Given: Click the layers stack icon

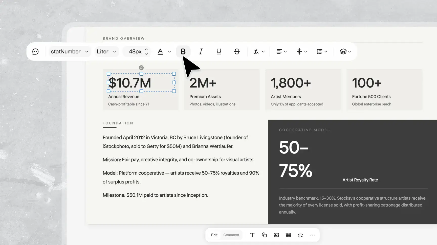Looking at the screenshot, I should point(343,51).
